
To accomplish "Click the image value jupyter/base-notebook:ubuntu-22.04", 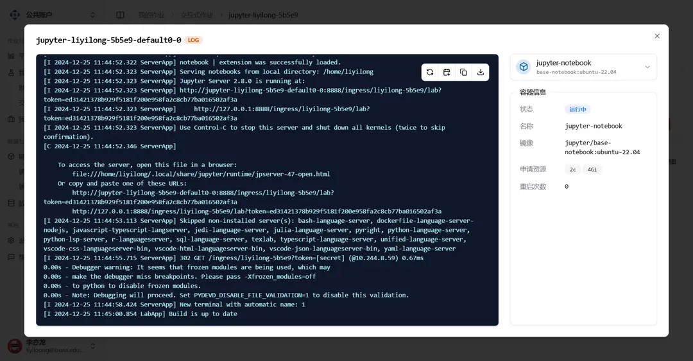I will 602,147.
